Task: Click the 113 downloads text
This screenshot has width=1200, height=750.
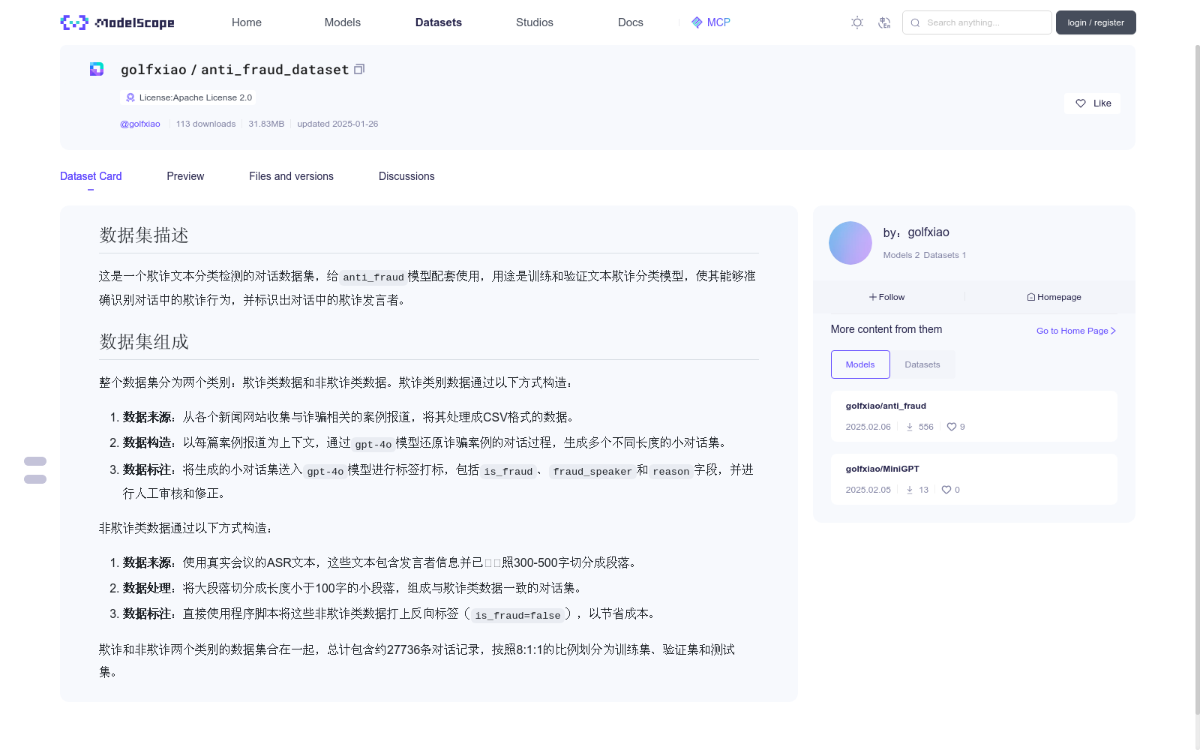Action: pos(205,124)
